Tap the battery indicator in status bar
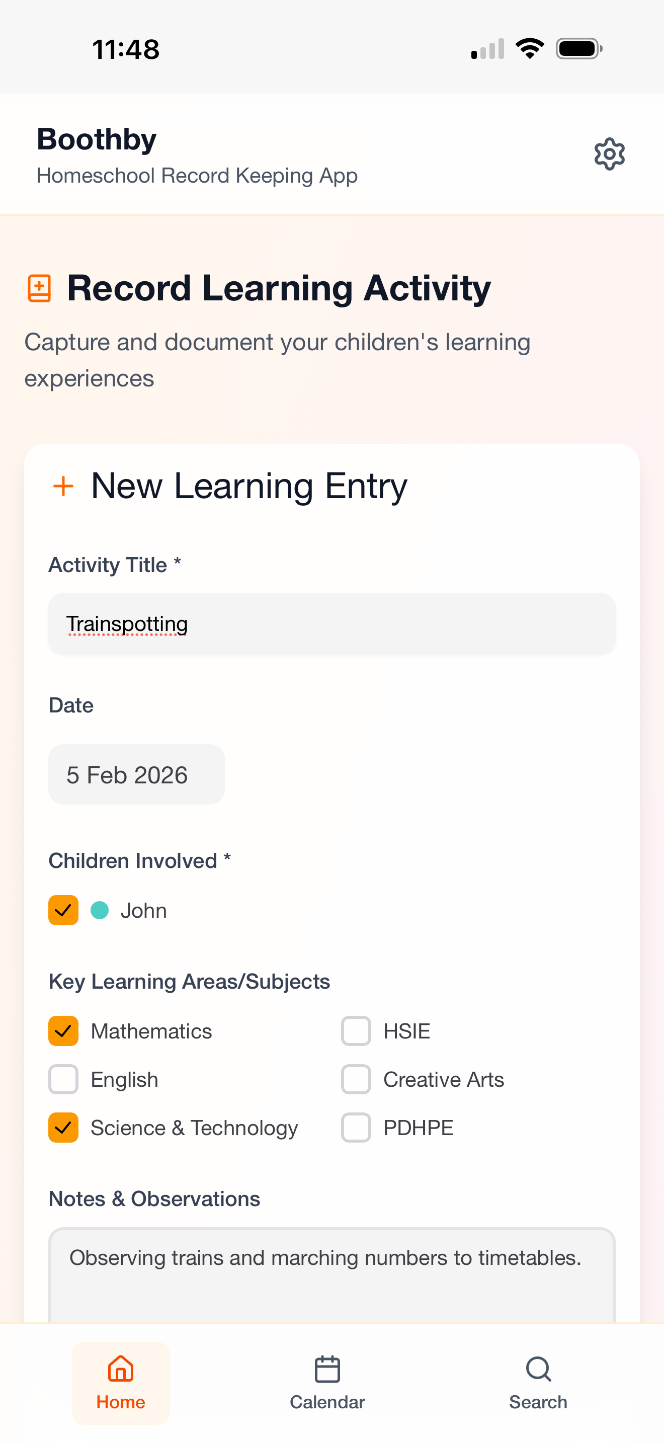664x1443 pixels. 579,49
